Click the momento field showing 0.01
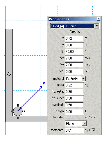 [x=74, y=130]
